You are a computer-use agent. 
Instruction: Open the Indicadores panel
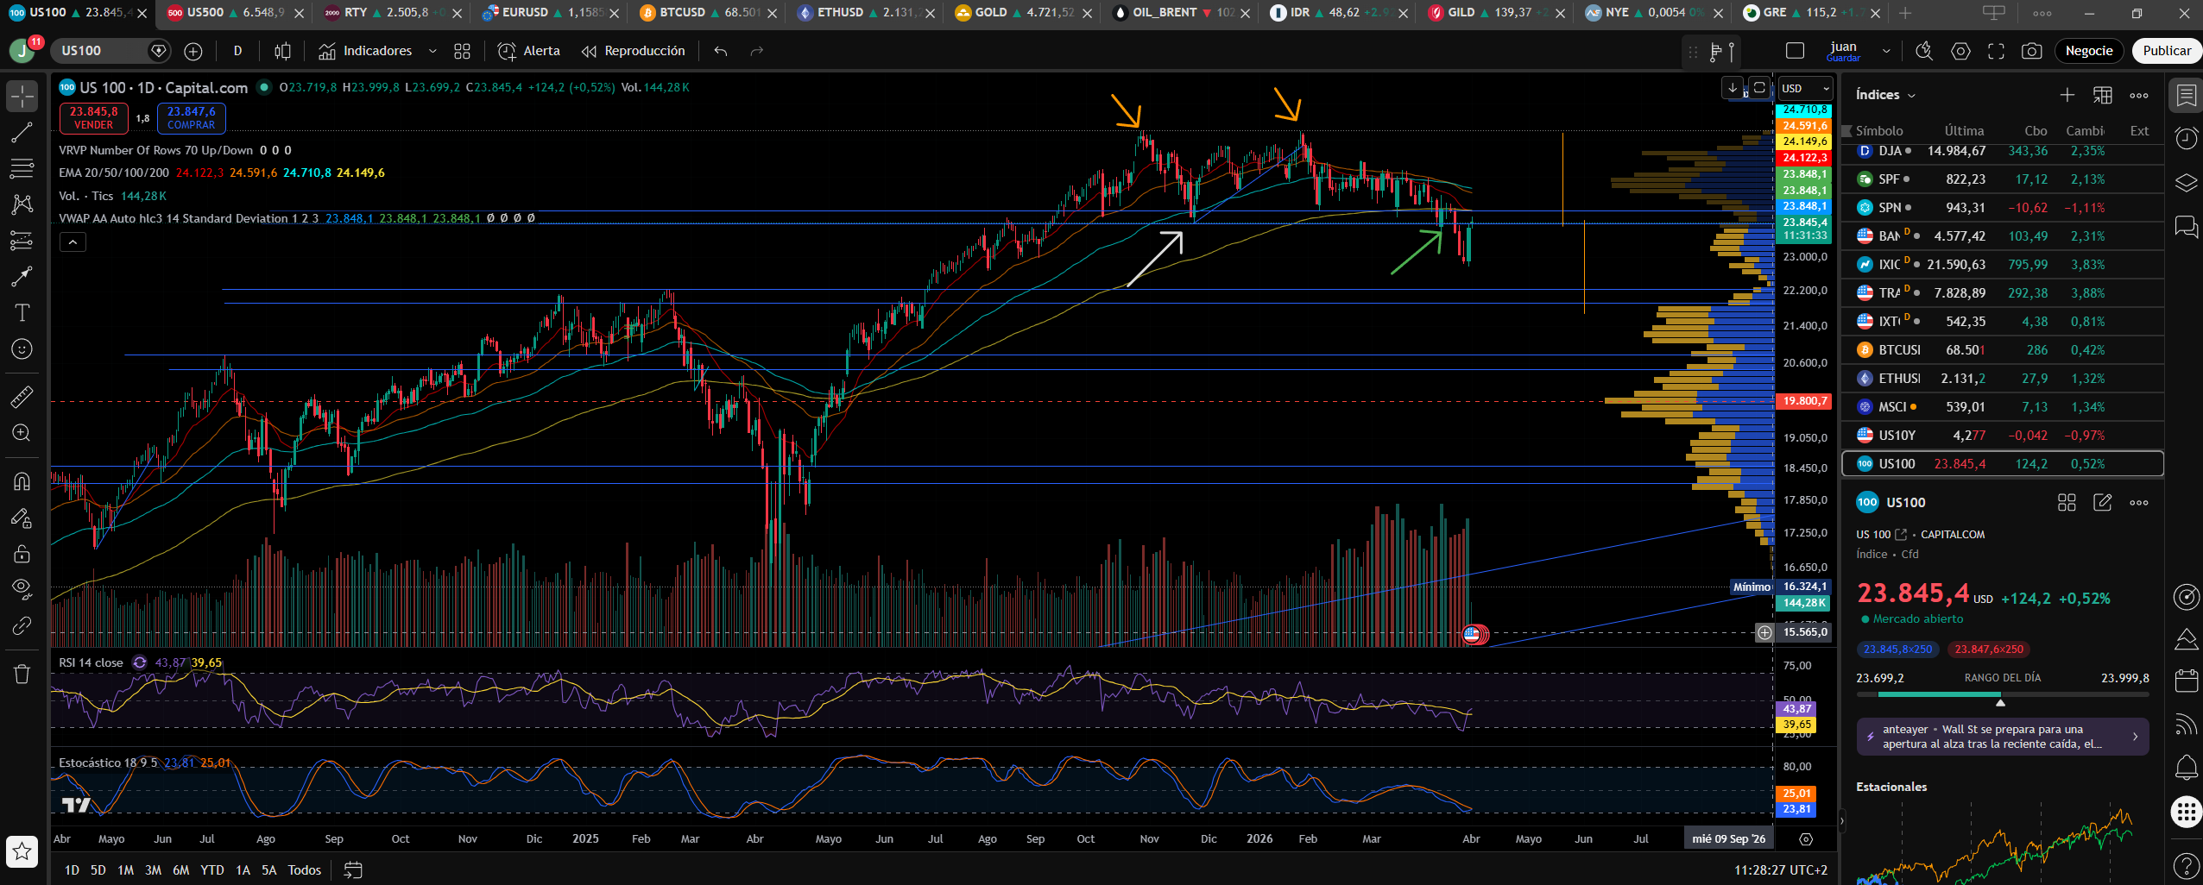click(365, 51)
